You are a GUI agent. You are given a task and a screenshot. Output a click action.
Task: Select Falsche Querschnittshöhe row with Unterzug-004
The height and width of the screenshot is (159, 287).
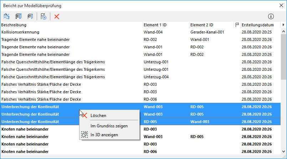140,77
